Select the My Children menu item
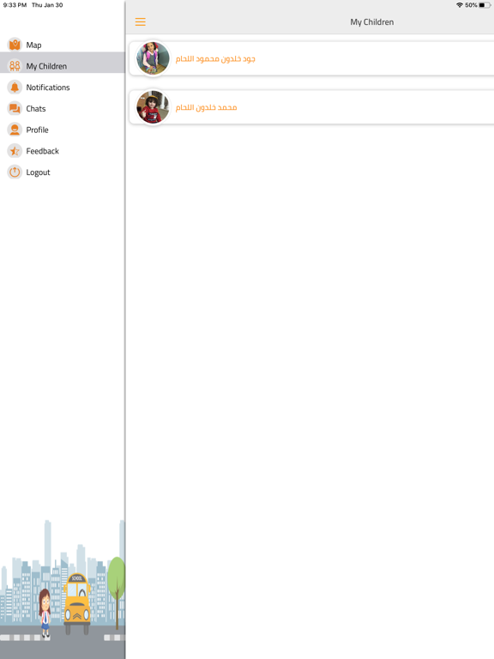This screenshot has width=494, height=659. pyautogui.click(x=63, y=66)
